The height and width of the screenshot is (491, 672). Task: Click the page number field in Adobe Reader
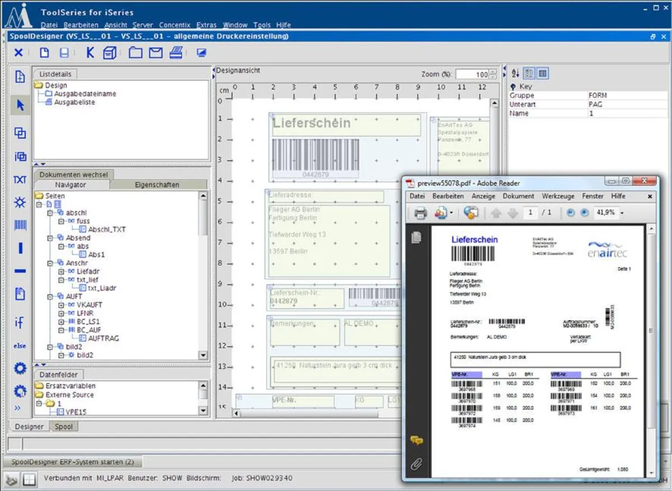point(531,213)
